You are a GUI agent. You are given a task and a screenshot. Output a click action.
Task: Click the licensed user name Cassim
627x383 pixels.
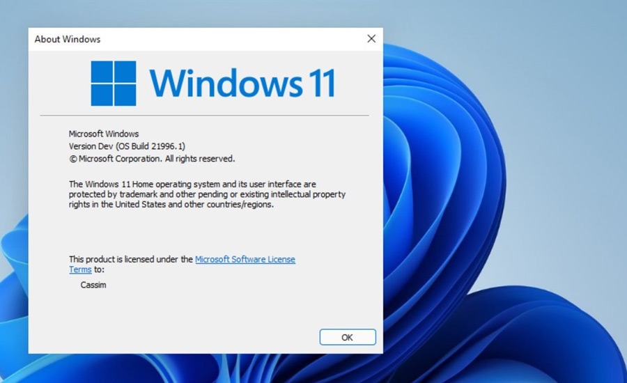click(x=93, y=285)
